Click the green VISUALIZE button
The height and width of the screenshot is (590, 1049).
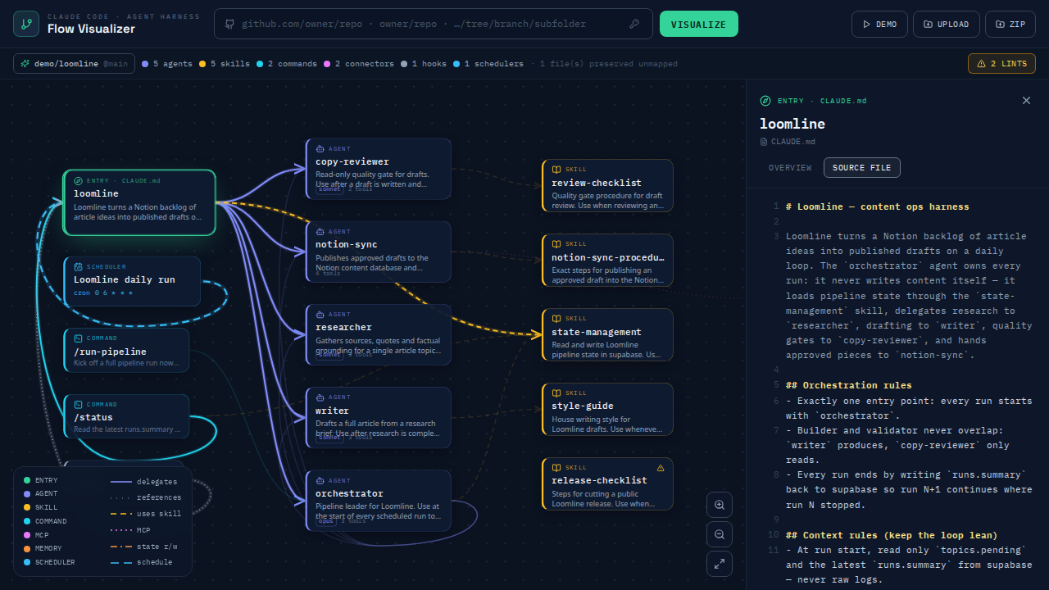coord(698,24)
